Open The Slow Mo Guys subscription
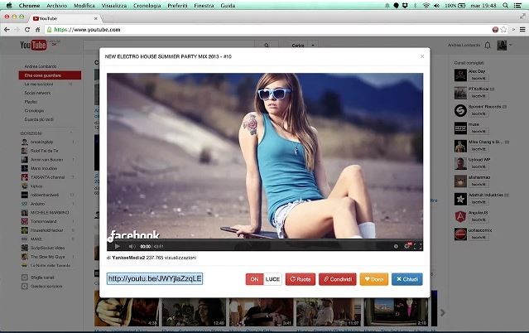Image resolution: width=529 pixels, height=333 pixels. [48, 257]
